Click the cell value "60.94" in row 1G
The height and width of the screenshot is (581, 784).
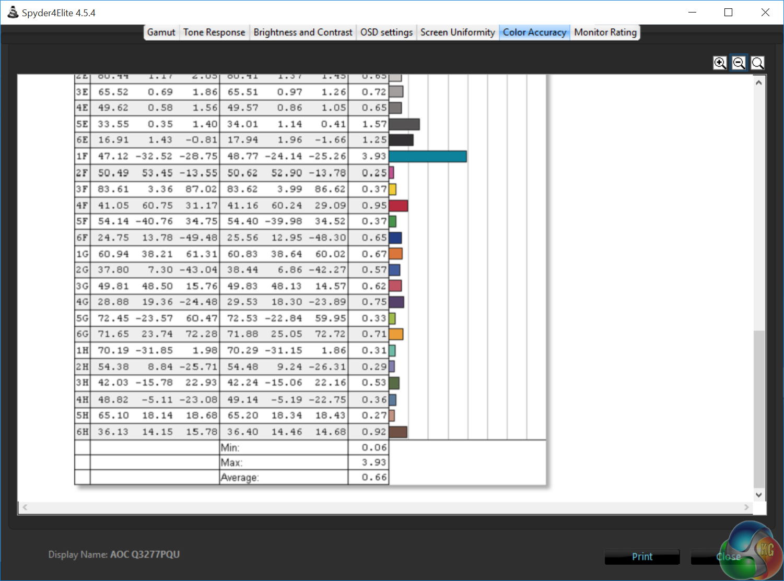point(113,254)
